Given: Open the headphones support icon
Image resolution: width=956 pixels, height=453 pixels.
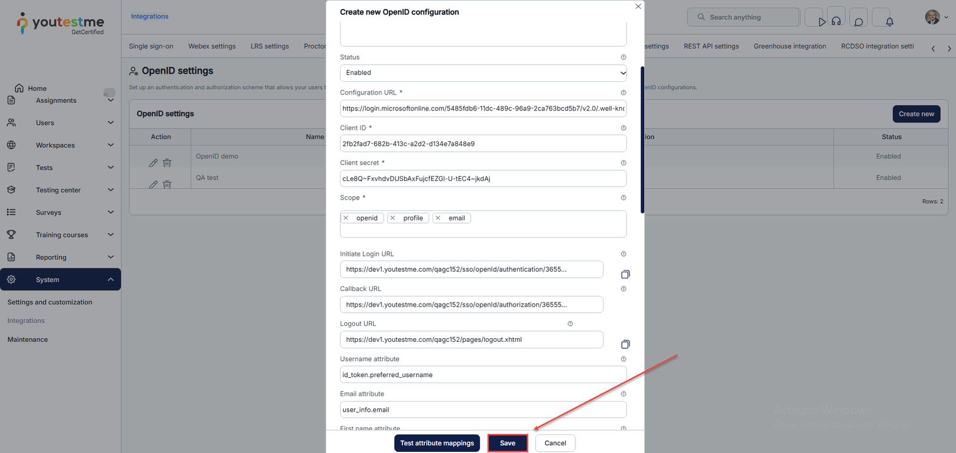Looking at the screenshot, I should tap(836, 22).
